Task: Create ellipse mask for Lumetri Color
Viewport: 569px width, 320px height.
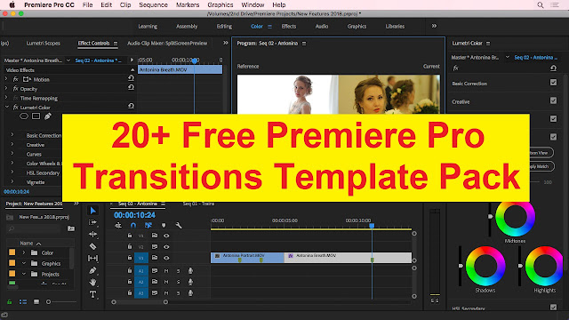Action: click(24, 116)
